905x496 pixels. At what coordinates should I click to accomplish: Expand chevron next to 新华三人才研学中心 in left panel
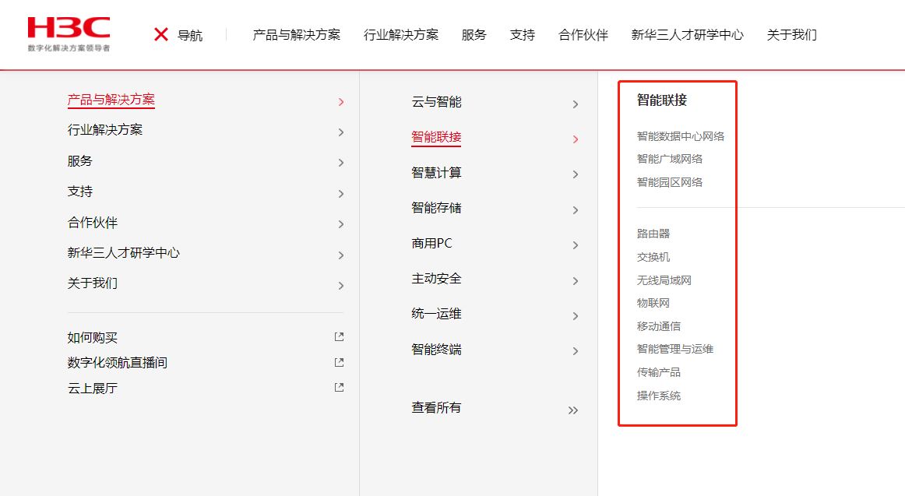341,255
